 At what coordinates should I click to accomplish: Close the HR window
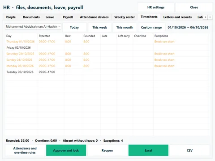(194, 7)
